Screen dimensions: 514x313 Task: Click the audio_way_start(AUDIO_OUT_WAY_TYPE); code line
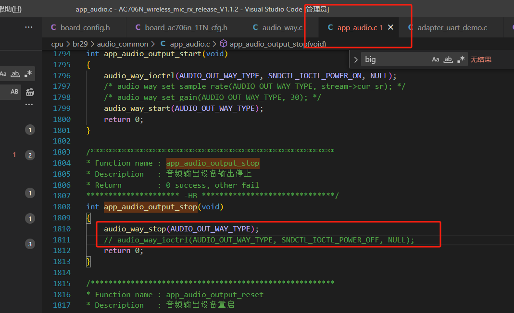(x=184, y=108)
